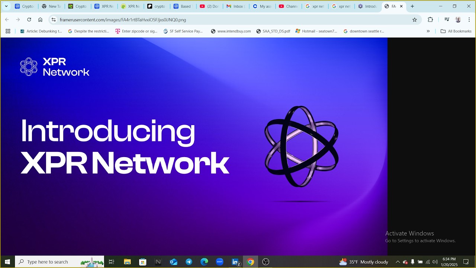
Task: Open the clock showing 6:34 PM
Action: pos(449,262)
